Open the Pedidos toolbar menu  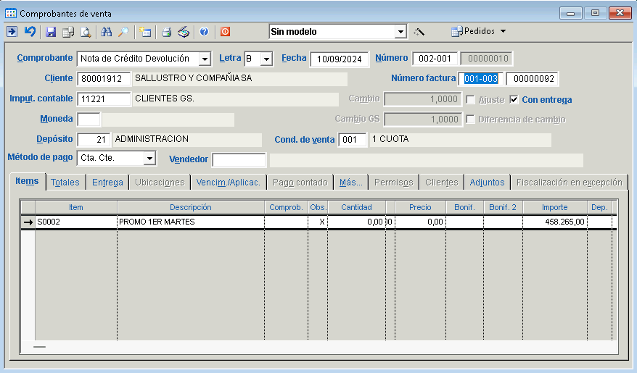click(x=479, y=32)
